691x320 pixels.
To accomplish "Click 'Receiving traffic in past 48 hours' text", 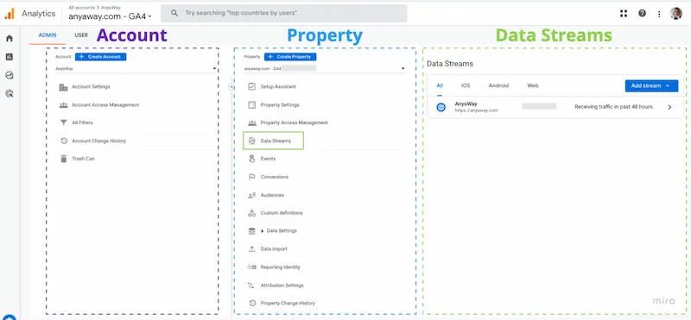I will click(614, 107).
